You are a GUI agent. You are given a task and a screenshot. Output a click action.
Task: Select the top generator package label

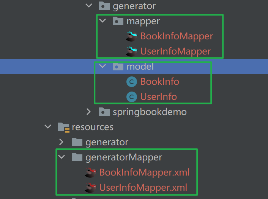tap(134, 6)
